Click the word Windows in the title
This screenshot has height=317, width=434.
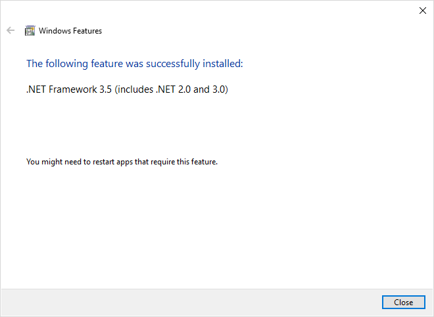[55, 31]
